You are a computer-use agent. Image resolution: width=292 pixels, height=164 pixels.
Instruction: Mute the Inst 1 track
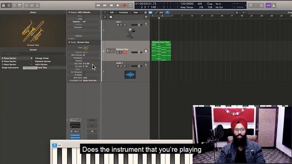click(x=118, y=25)
